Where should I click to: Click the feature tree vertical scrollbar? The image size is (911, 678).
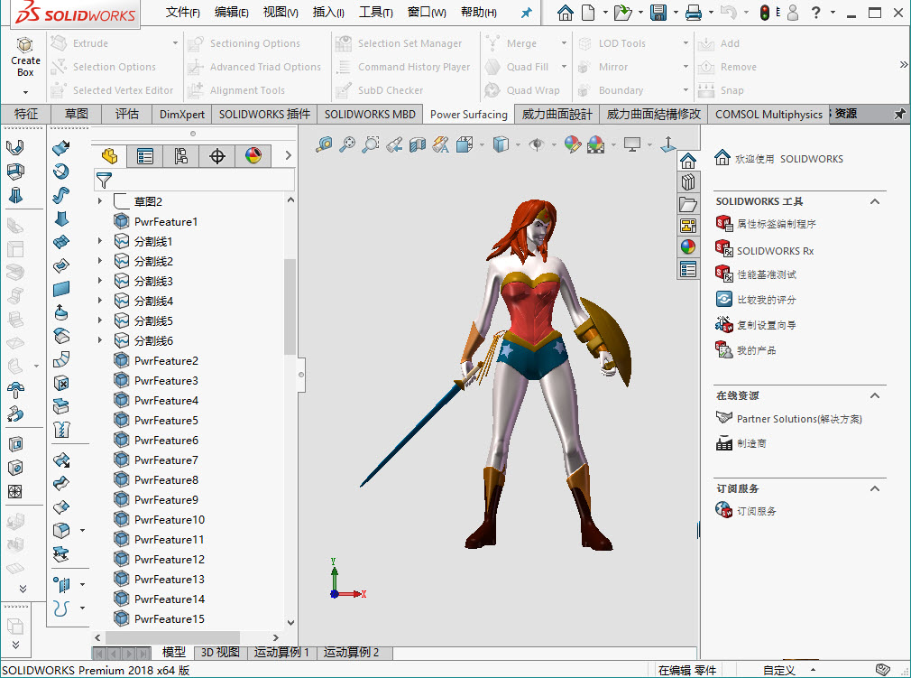290,306
